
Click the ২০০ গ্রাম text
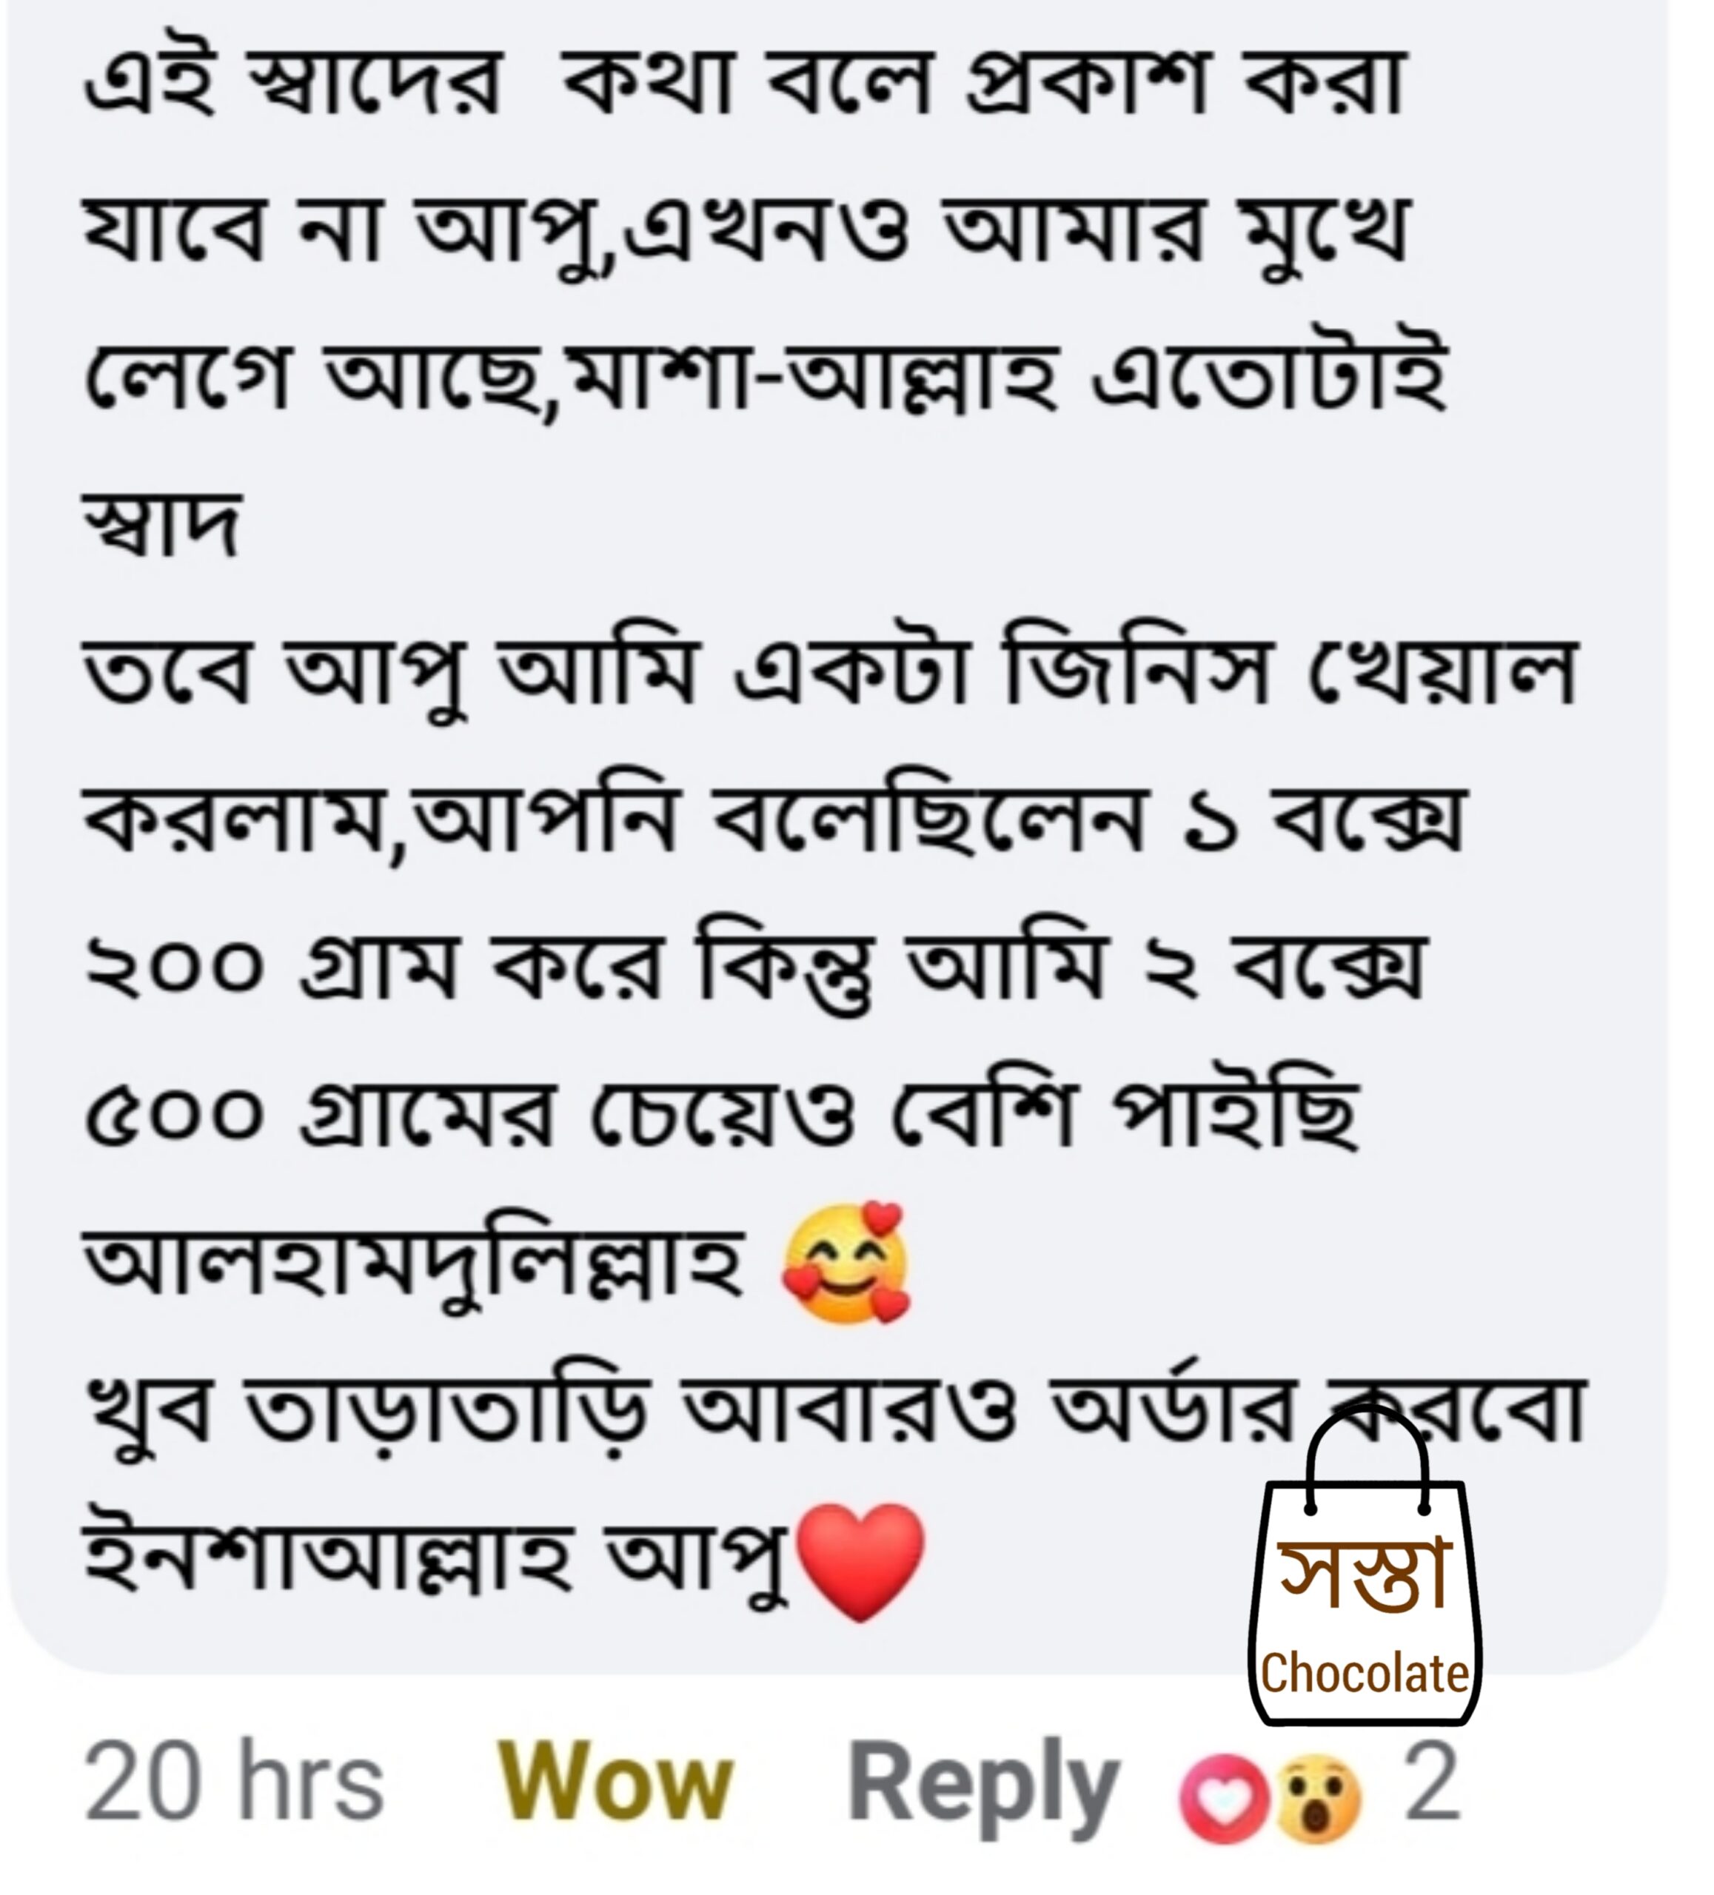[x=271, y=970]
